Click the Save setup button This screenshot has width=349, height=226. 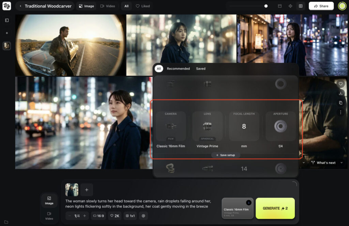[x=226, y=155]
